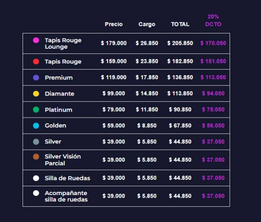The width and height of the screenshot is (261, 222).
Task: Select the yellow Diamante color dot
Action: pos(36,94)
